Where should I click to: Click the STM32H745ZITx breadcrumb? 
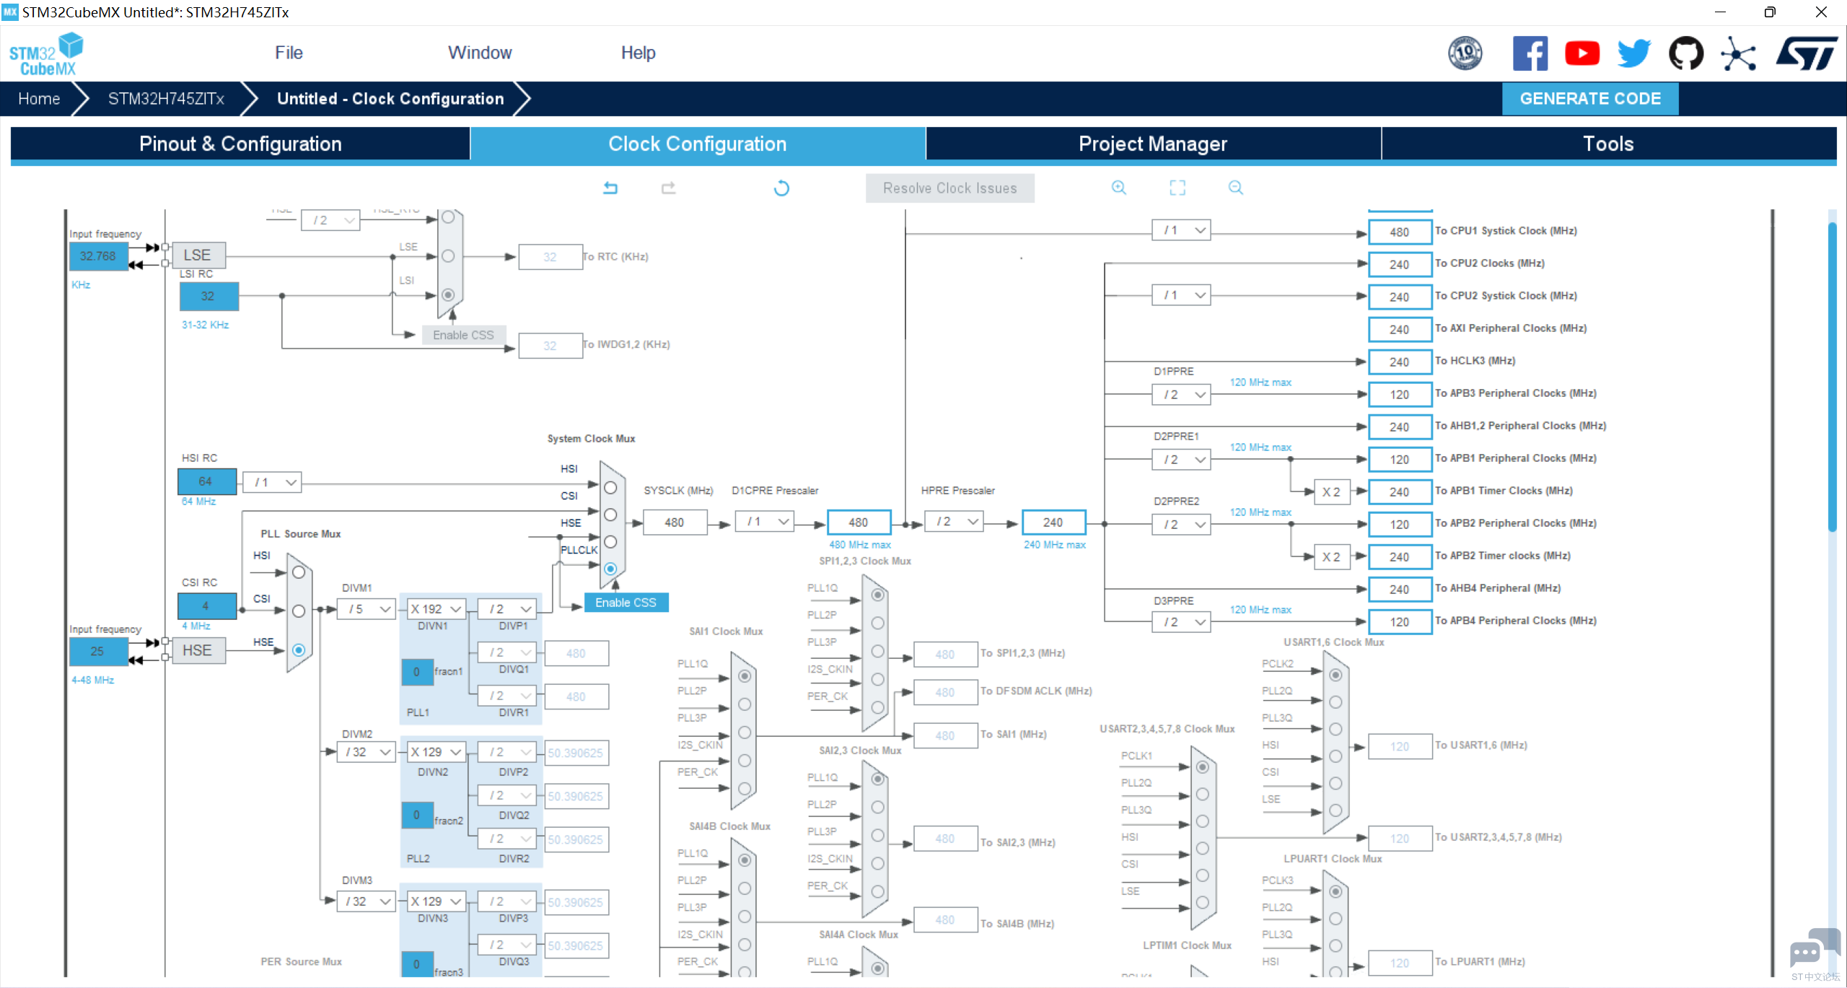tap(166, 99)
